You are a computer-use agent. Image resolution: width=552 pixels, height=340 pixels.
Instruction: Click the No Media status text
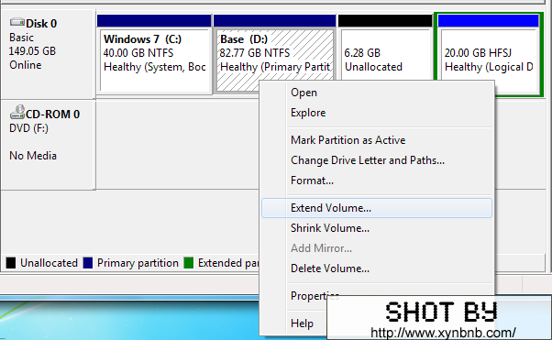33,156
